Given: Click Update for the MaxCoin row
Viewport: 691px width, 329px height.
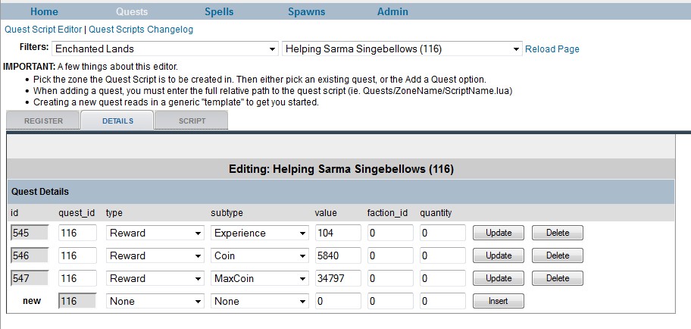Looking at the screenshot, I should coord(499,278).
